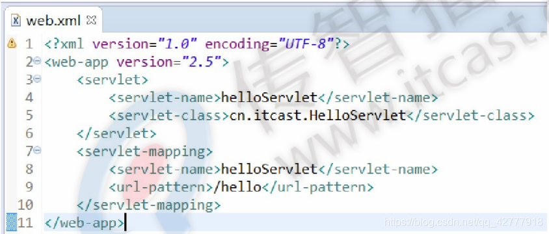Click helloServlet text on line 8

click(x=269, y=169)
